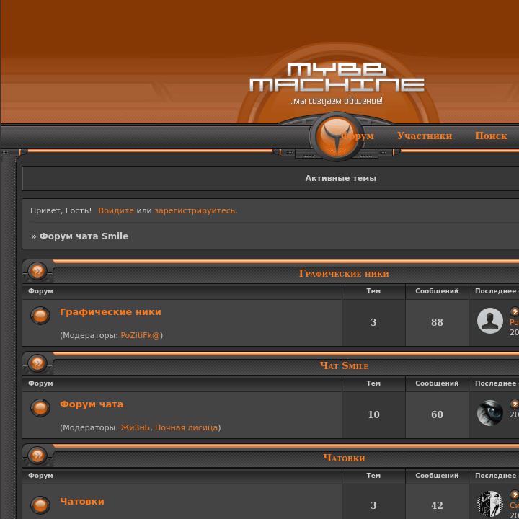Click the зарегистрируйтесь registration link
519x519 pixels.
(x=195, y=210)
